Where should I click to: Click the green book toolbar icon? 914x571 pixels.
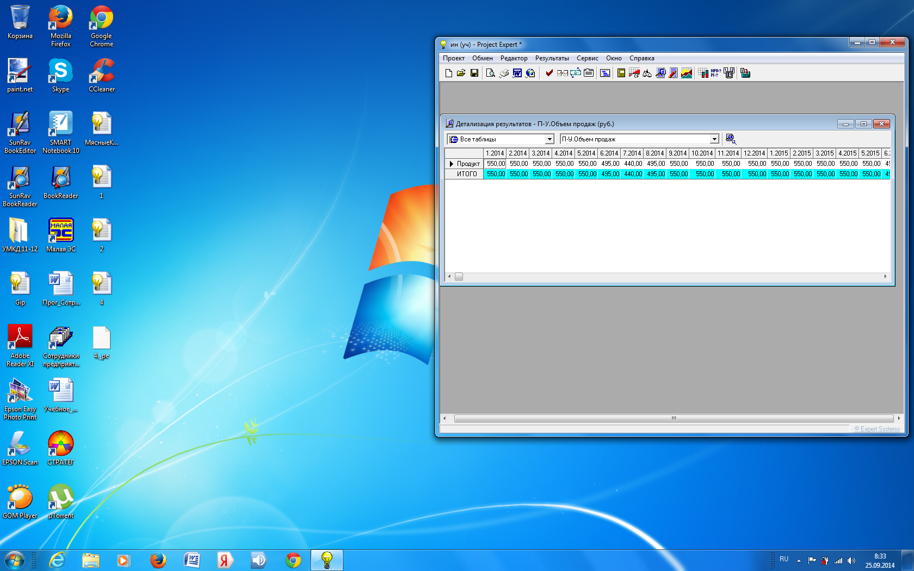click(x=621, y=73)
